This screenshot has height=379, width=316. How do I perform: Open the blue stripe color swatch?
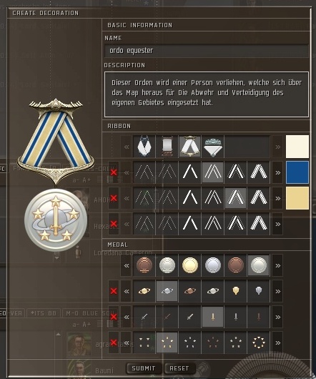[x=297, y=172]
